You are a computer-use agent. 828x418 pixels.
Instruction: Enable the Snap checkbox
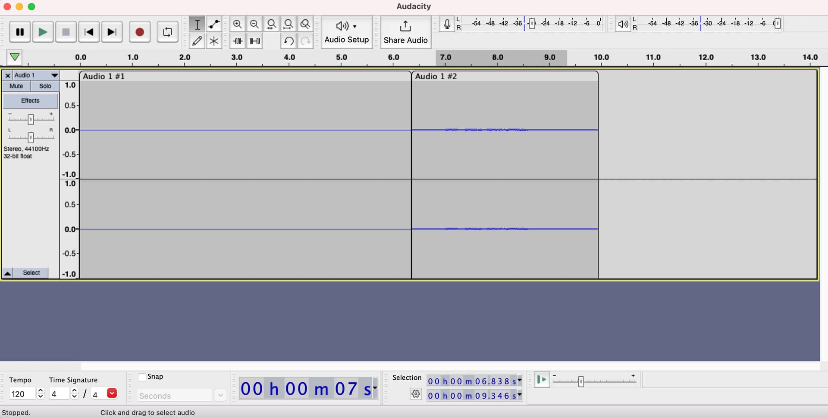pos(142,377)
